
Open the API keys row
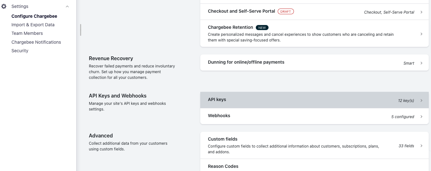(x=217, y=99)
